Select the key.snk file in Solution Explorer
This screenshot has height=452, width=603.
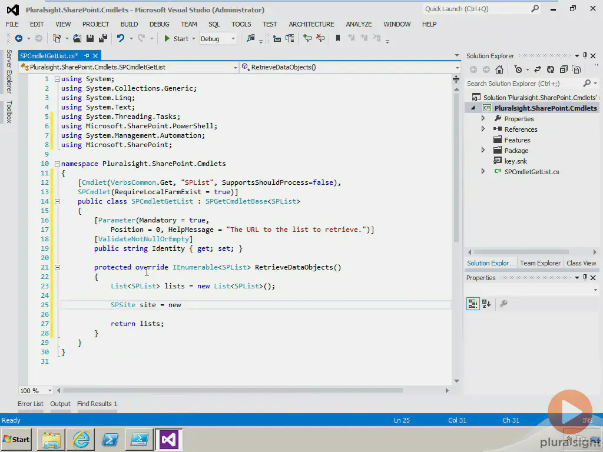point(515,161)
